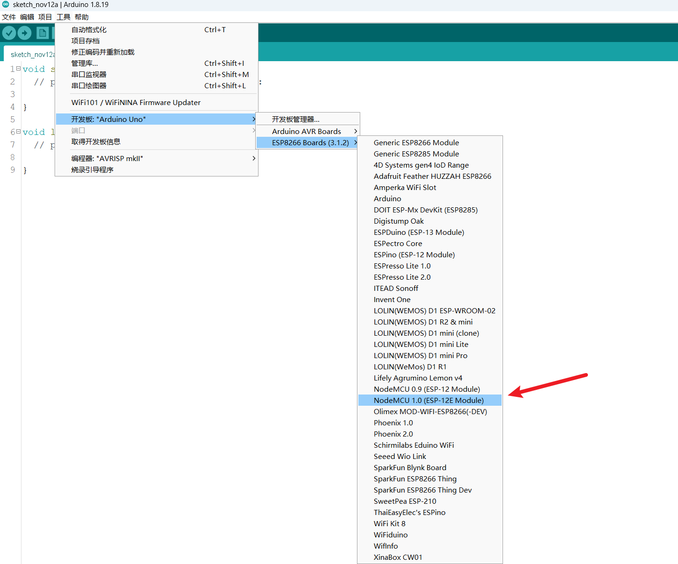Screen dimensions: 678x564
Task: Choose 项目存档 menu entry
Action: tap(156, 41)
